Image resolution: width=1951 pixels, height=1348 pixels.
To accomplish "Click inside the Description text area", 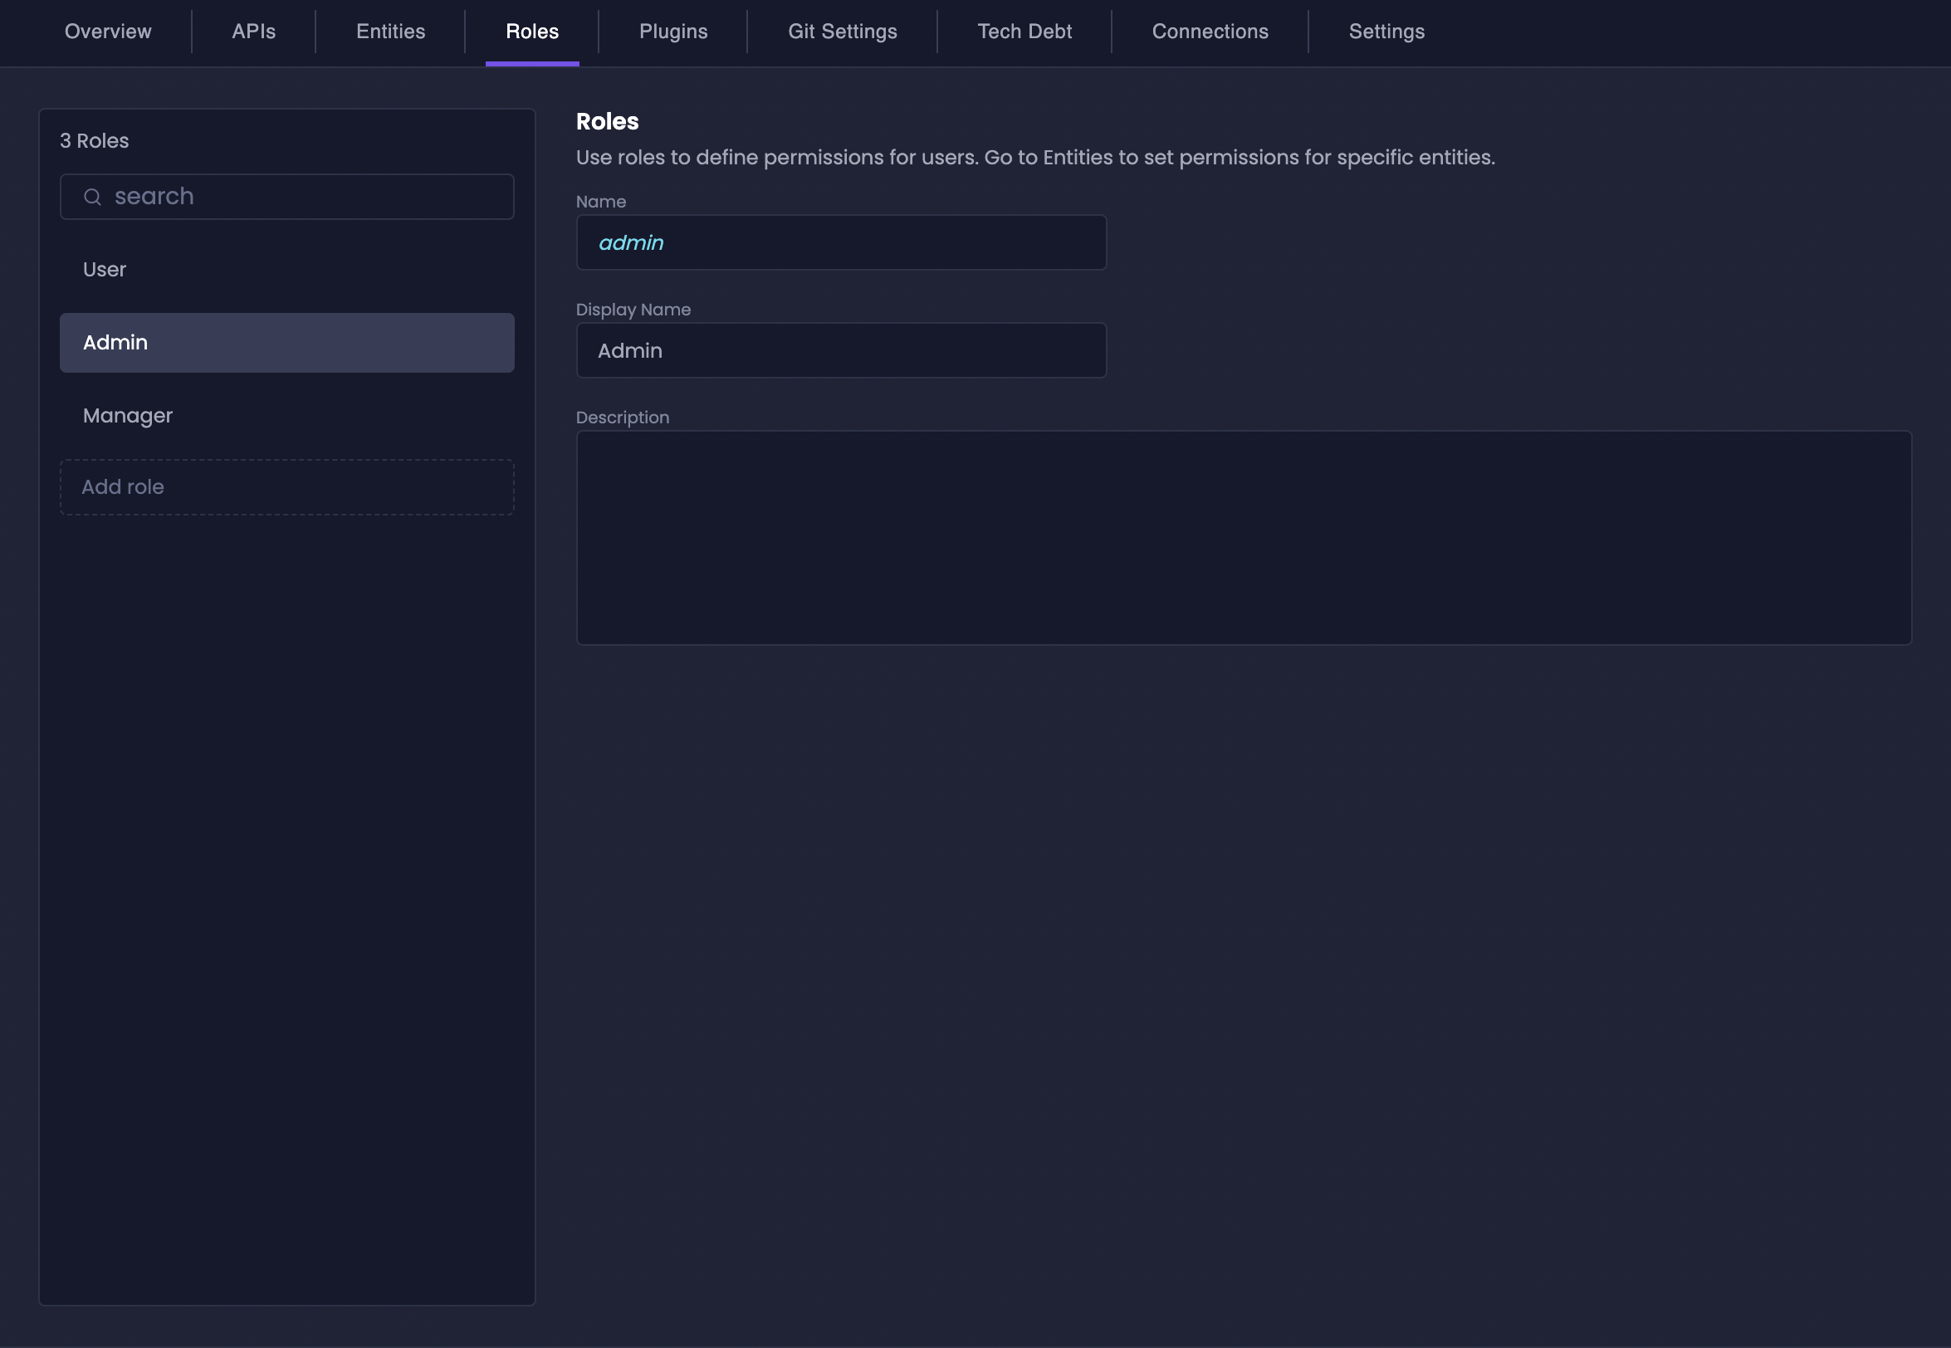I will (x=1243, y=538).
